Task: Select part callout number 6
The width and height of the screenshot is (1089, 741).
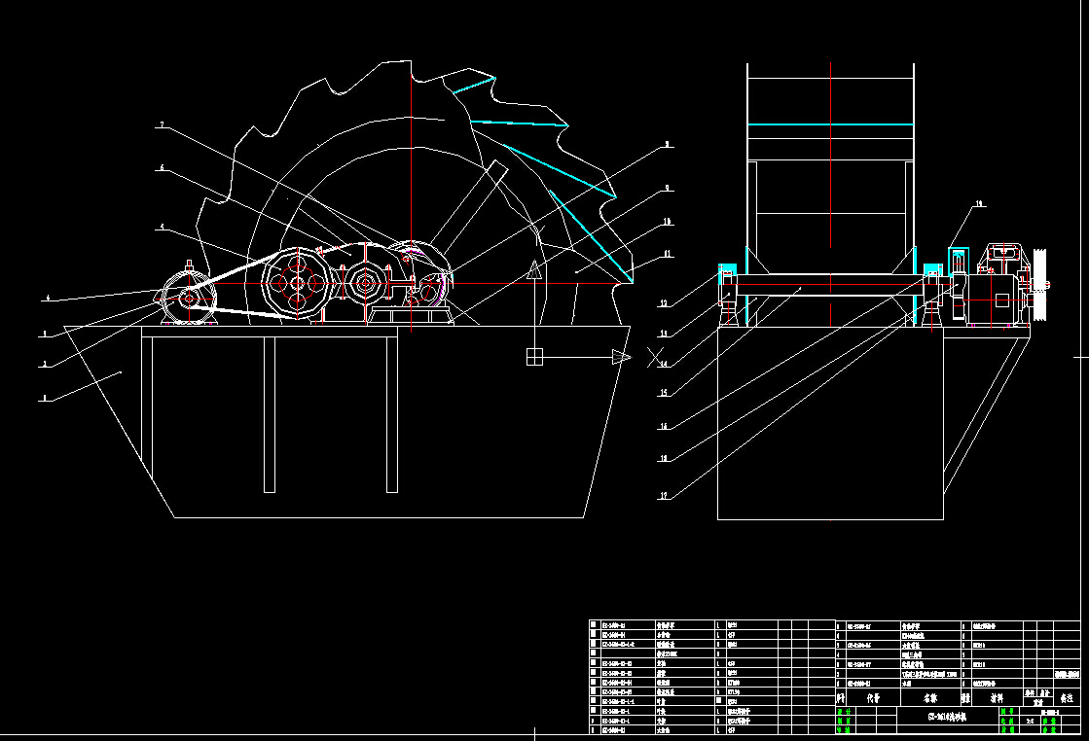Action: [162, 168]
